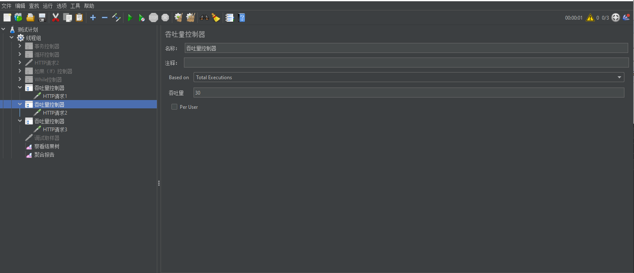634x273 pixels.
Task: Shut down threads with gray X icon
Action: point(165,18)
